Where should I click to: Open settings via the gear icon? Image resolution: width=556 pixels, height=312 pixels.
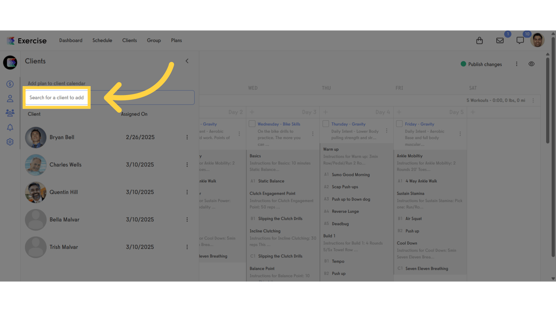(x=10, y=142)
